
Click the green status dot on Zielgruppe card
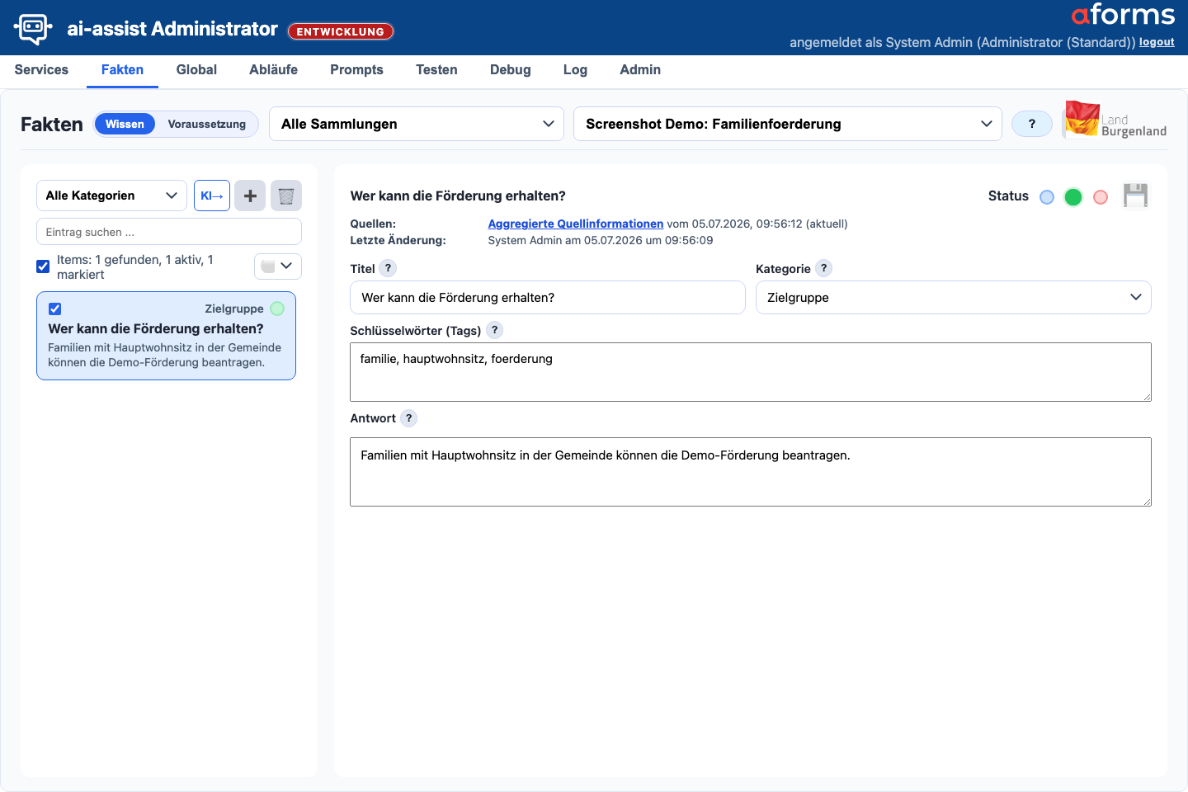[x=277, y=309]
